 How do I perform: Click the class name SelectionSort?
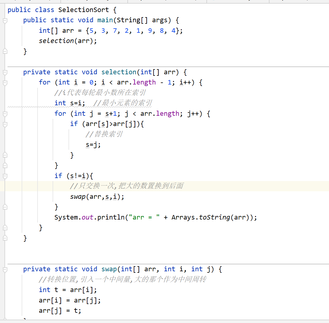[84, 10]
